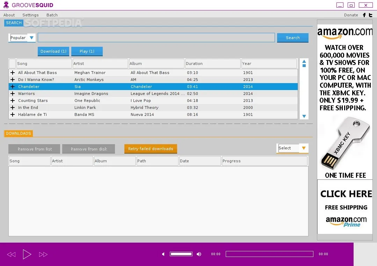The height and width of the screenshot is (266, 377).
Task: Open the Batch menu
Action: [52, 15]
